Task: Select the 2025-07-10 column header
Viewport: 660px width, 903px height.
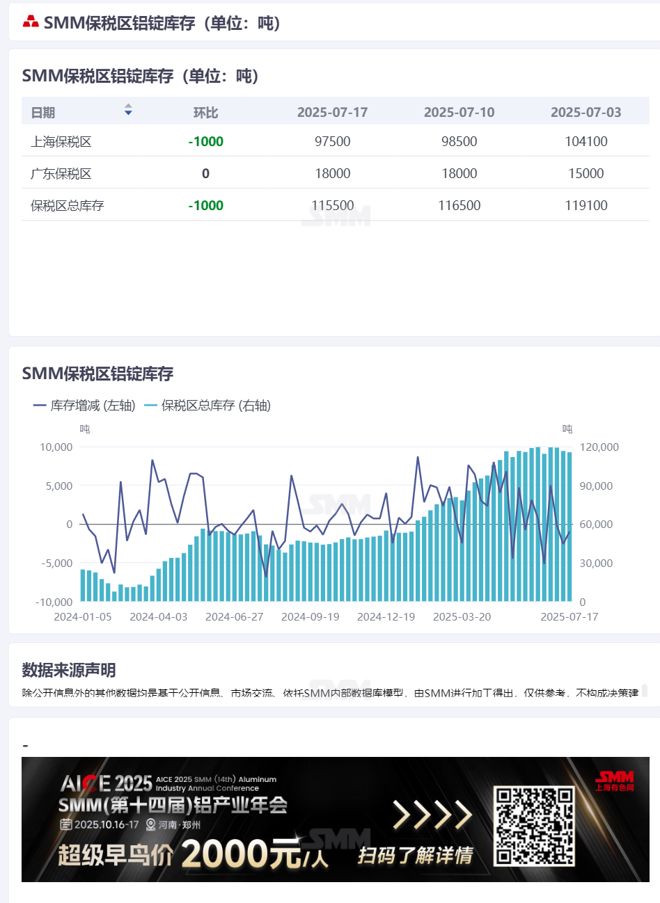Action: (459, 113)
